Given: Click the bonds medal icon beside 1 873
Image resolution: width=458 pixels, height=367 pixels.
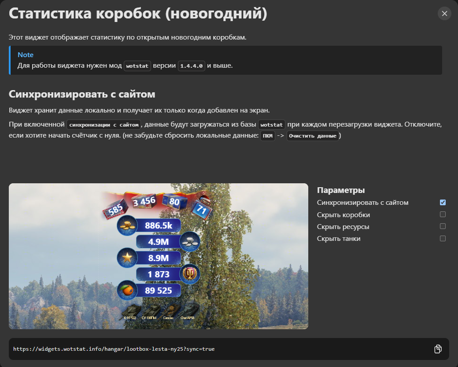Looking at the screenshot, I should [190, 274].
